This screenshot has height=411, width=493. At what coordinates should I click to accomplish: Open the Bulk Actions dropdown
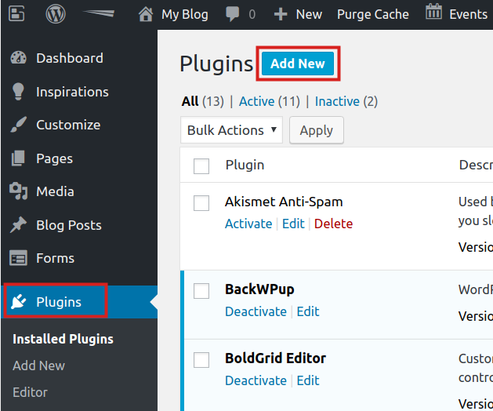click(231, 130)
